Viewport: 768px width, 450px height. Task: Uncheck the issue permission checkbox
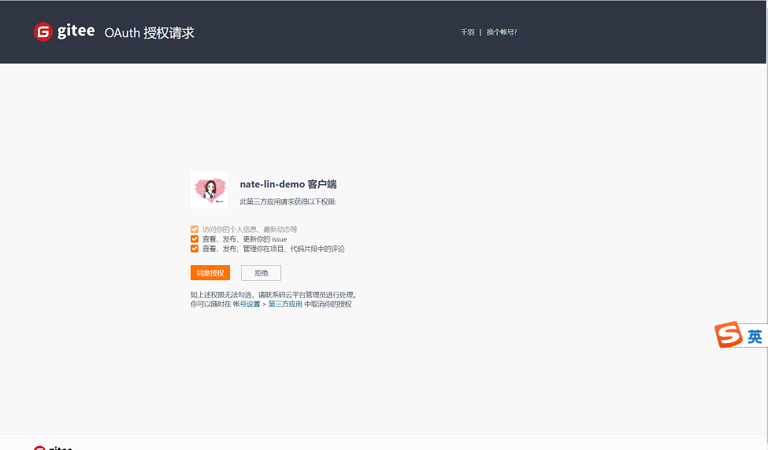pos(195,239)
